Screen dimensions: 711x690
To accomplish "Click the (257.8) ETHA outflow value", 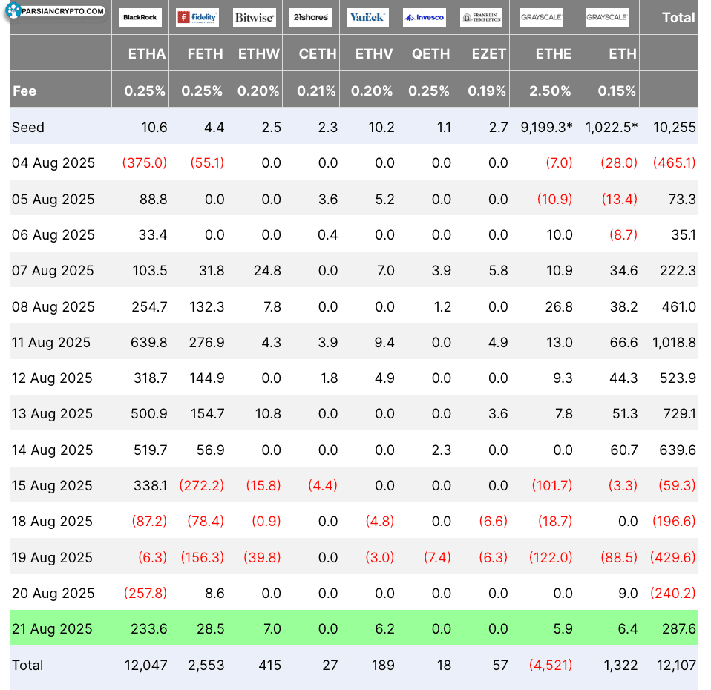I will coord(145,594).
